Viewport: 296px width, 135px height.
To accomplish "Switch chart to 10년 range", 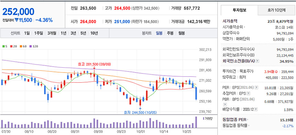I will coord(94,33).
